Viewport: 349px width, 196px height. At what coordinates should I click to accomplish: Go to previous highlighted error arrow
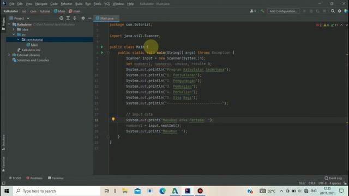click(x=342, y=25)
